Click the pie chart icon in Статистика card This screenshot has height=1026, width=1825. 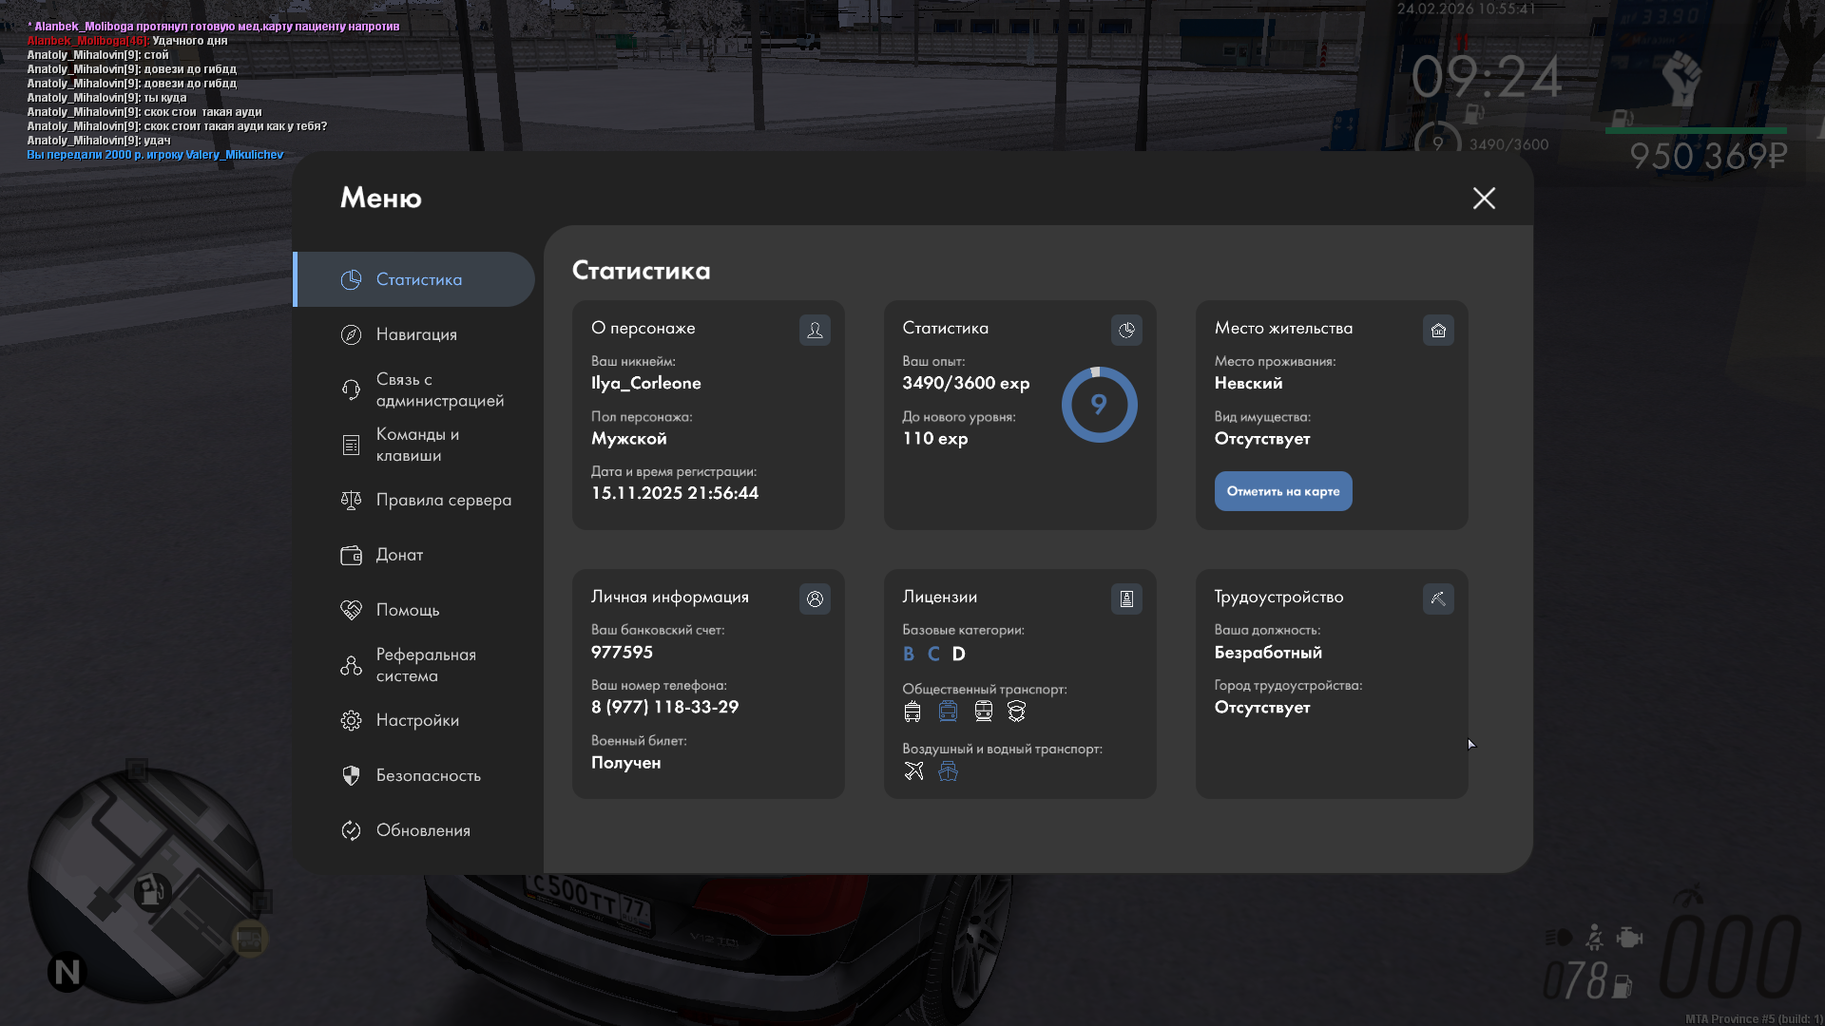1126,330
